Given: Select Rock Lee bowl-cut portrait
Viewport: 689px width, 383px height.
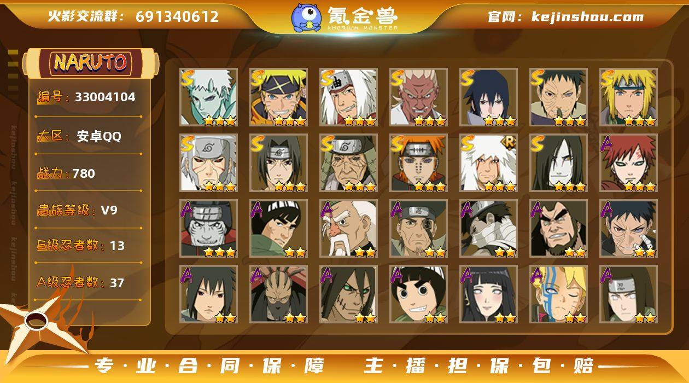Looking at the screenshot, I should coord(418,294).
